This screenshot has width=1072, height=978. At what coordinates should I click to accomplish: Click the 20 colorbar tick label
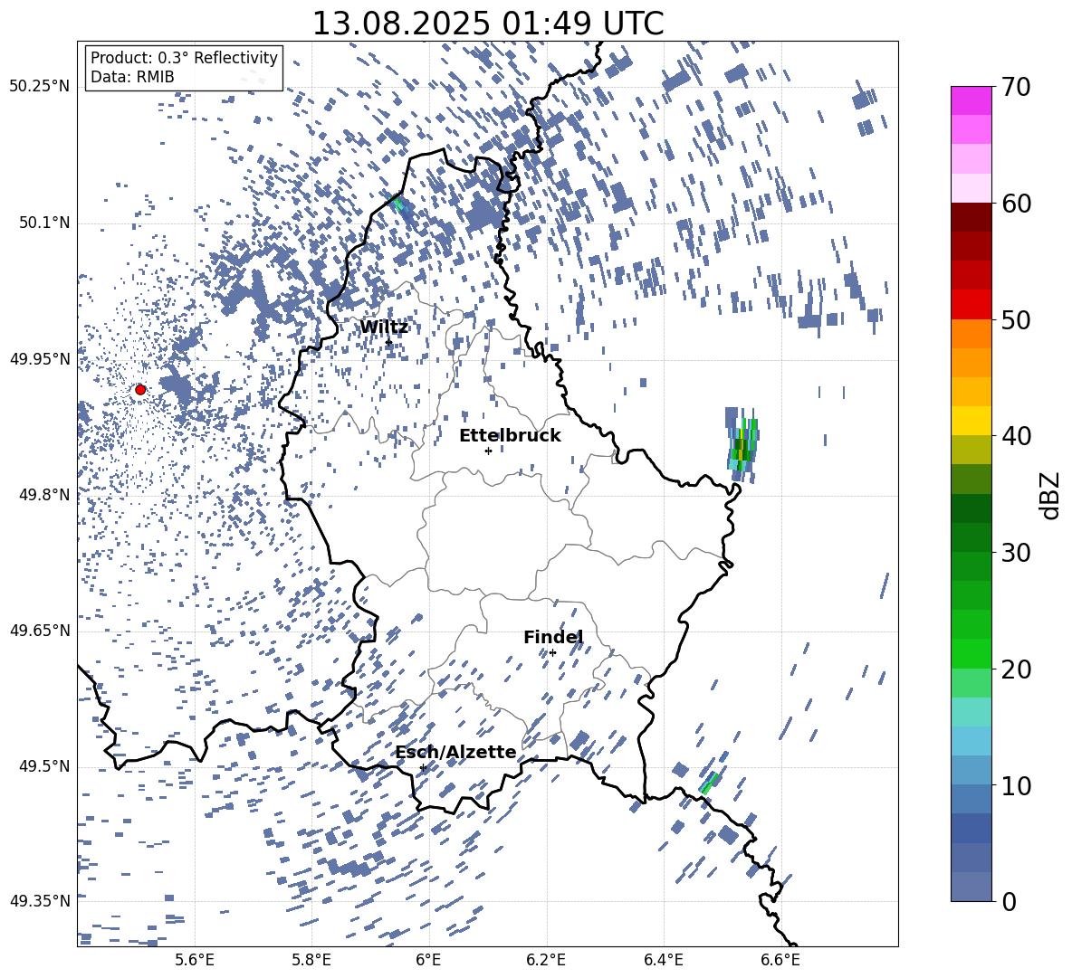click(x=1016, y=669)
